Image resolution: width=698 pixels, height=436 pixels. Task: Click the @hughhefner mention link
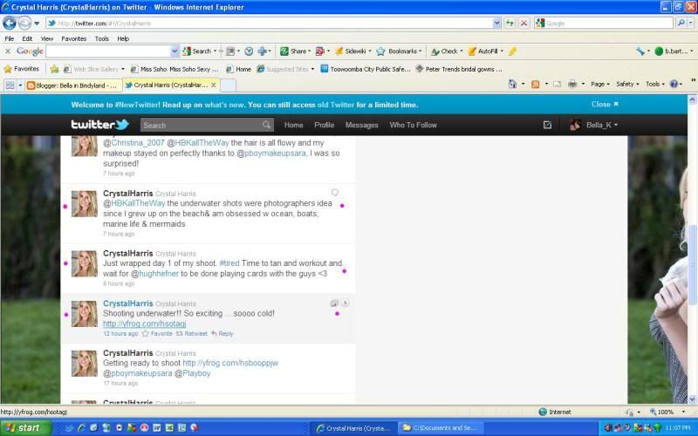(154, 274)
